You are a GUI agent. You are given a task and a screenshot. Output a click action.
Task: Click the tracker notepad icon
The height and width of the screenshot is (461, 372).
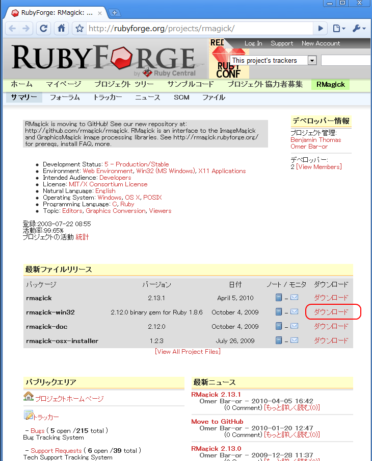[x=29, y=415]
